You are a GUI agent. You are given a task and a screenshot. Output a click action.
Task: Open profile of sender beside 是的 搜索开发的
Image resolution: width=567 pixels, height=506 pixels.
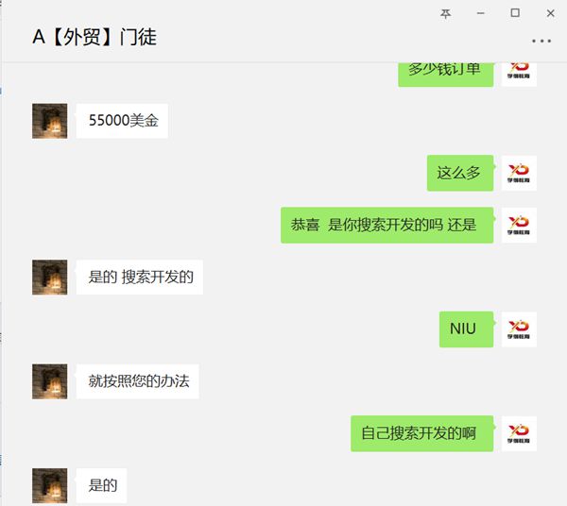point(49,277)
